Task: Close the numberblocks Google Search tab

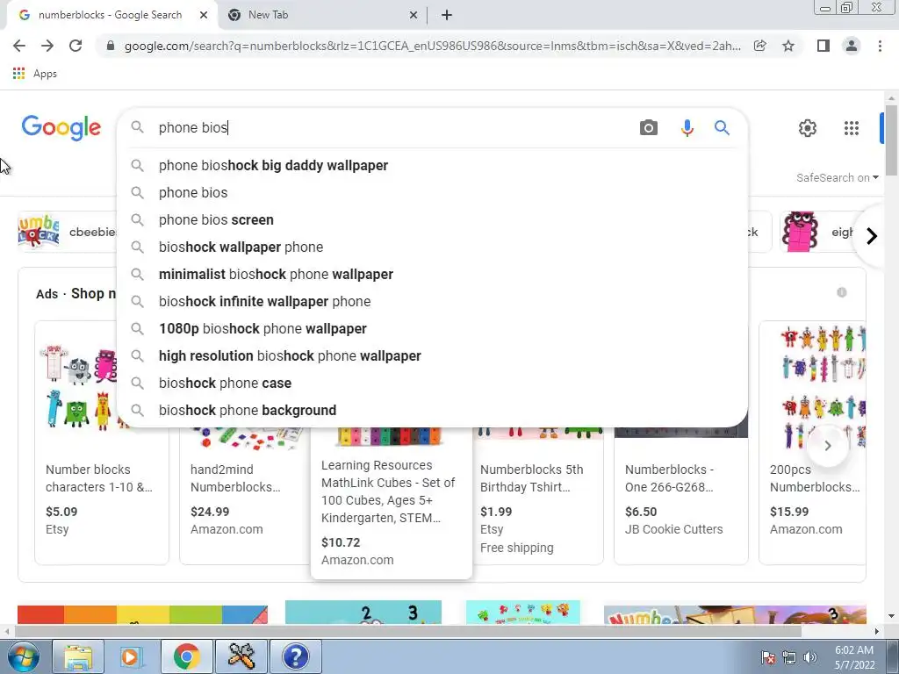Action: (204, 16)
